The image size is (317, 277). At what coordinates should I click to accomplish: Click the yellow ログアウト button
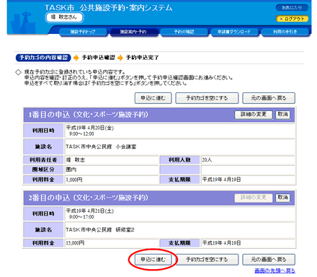292,19
